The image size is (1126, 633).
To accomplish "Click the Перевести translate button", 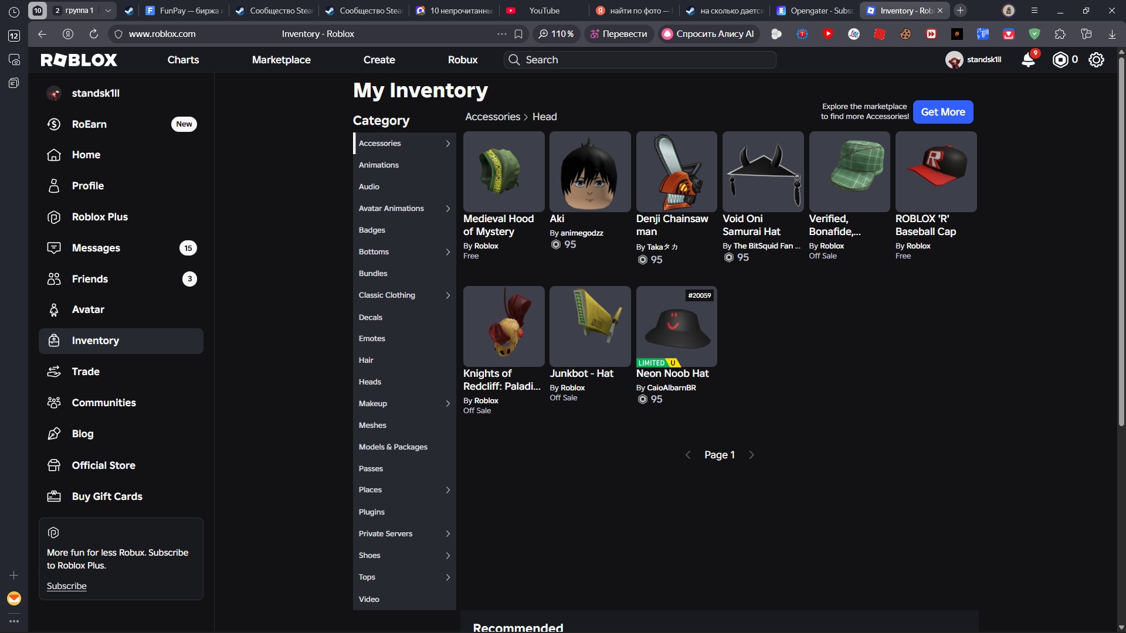I will pyautogui.click(x=618, y=34).
